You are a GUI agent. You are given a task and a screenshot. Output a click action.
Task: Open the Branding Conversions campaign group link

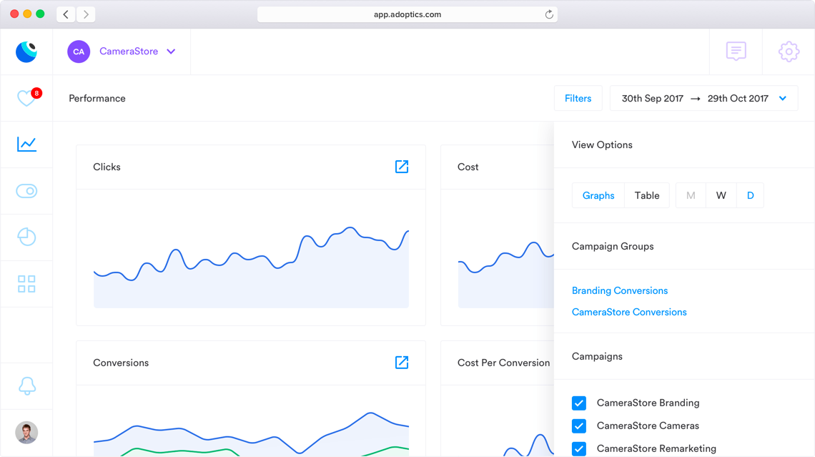click(620, 290)
